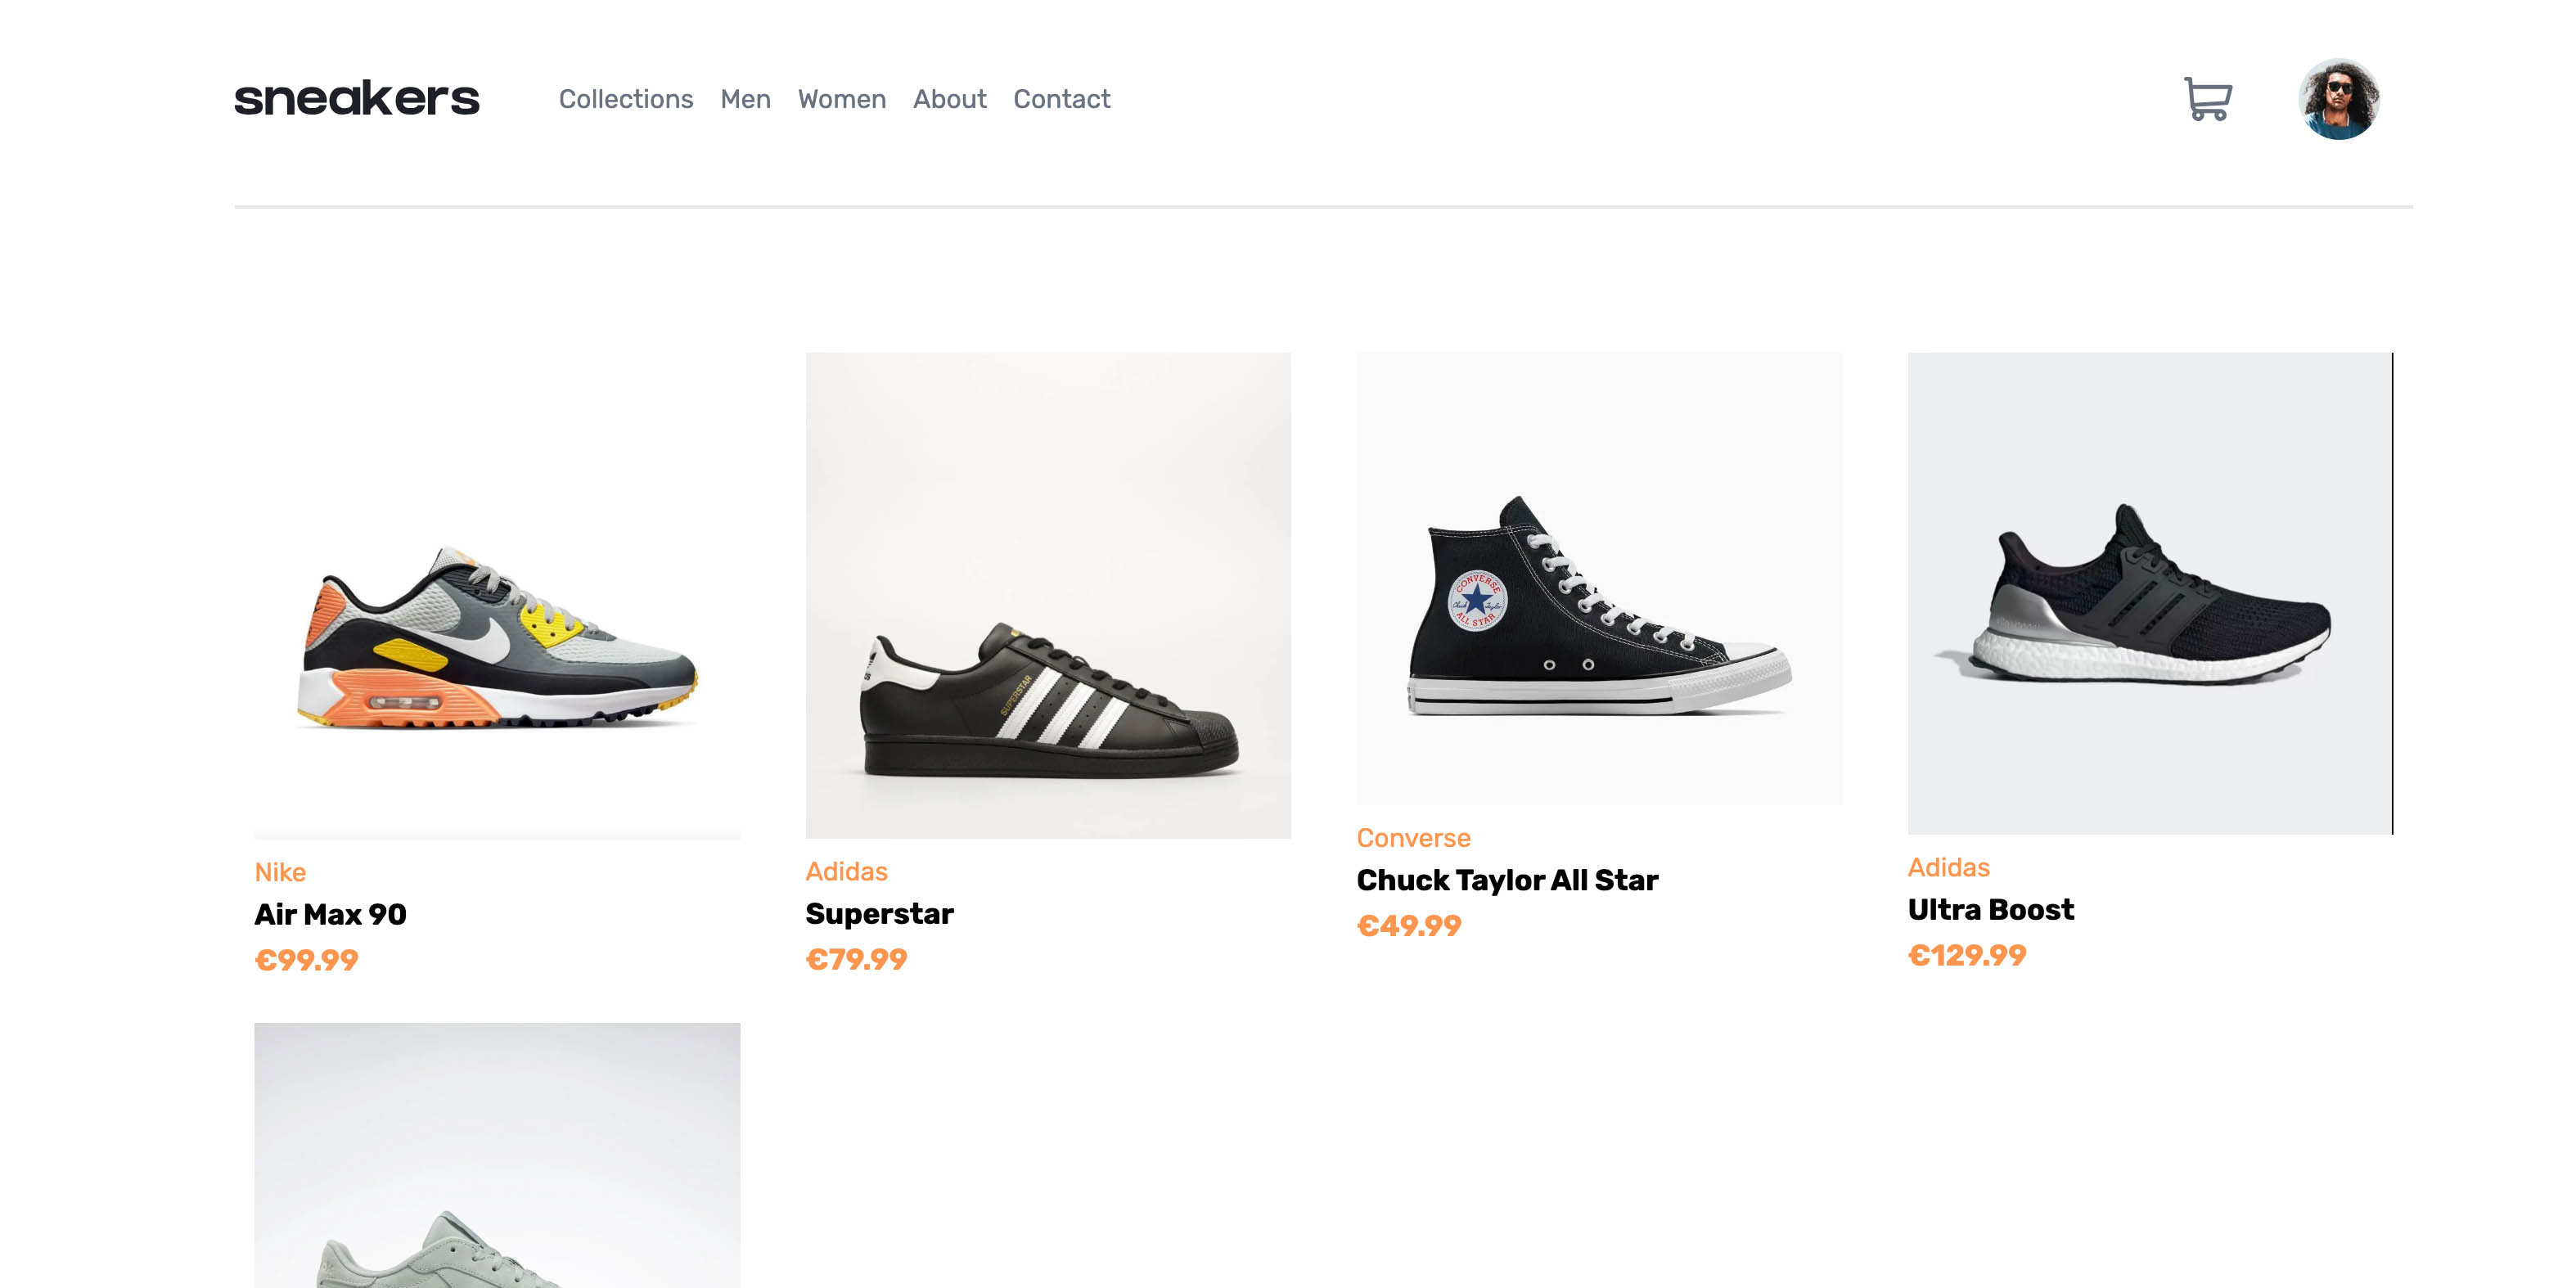
Task: Open the Chuck Taylor All Star product
Action: tap(1507, 881)
